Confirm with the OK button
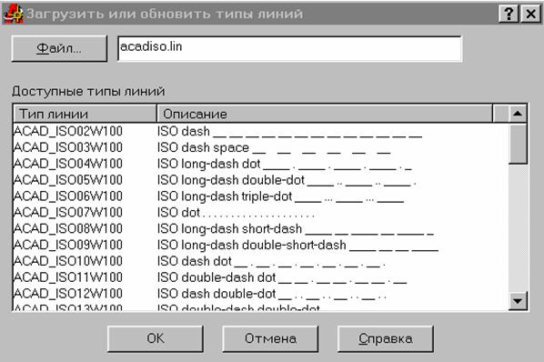The width and height of the screenshot is (544, 362). 156,338
